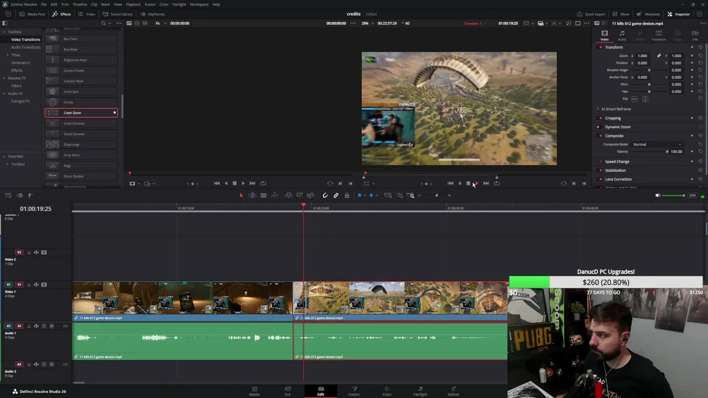The width and height of the screenshot is (708, 398).
Task: Toggle the Metadata panel
Action: click(x=648, y=14)
